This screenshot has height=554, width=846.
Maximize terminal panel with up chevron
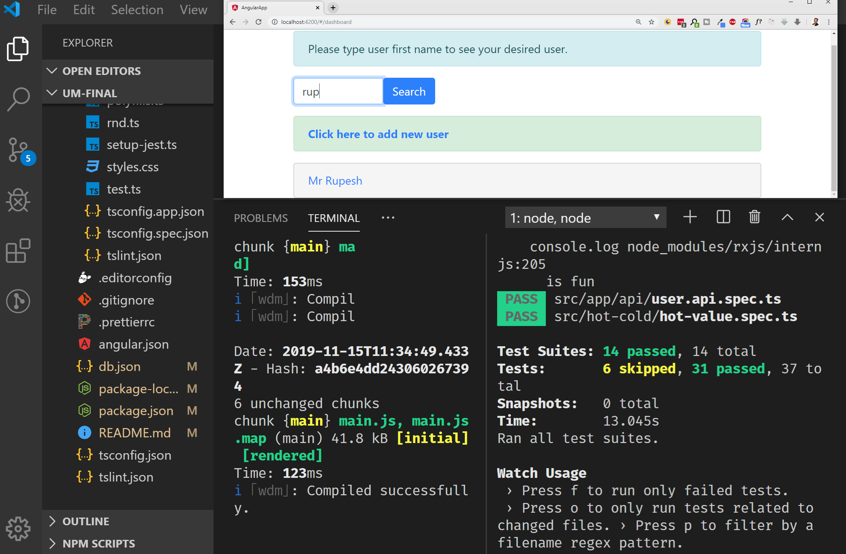pos(787,217)
